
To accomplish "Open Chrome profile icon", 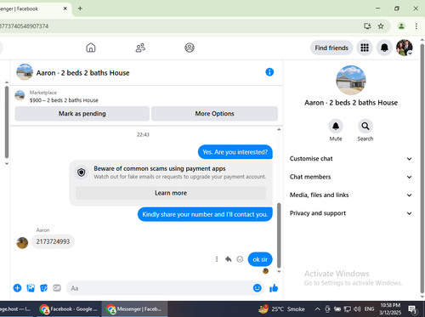I will (x=401, y=26).
